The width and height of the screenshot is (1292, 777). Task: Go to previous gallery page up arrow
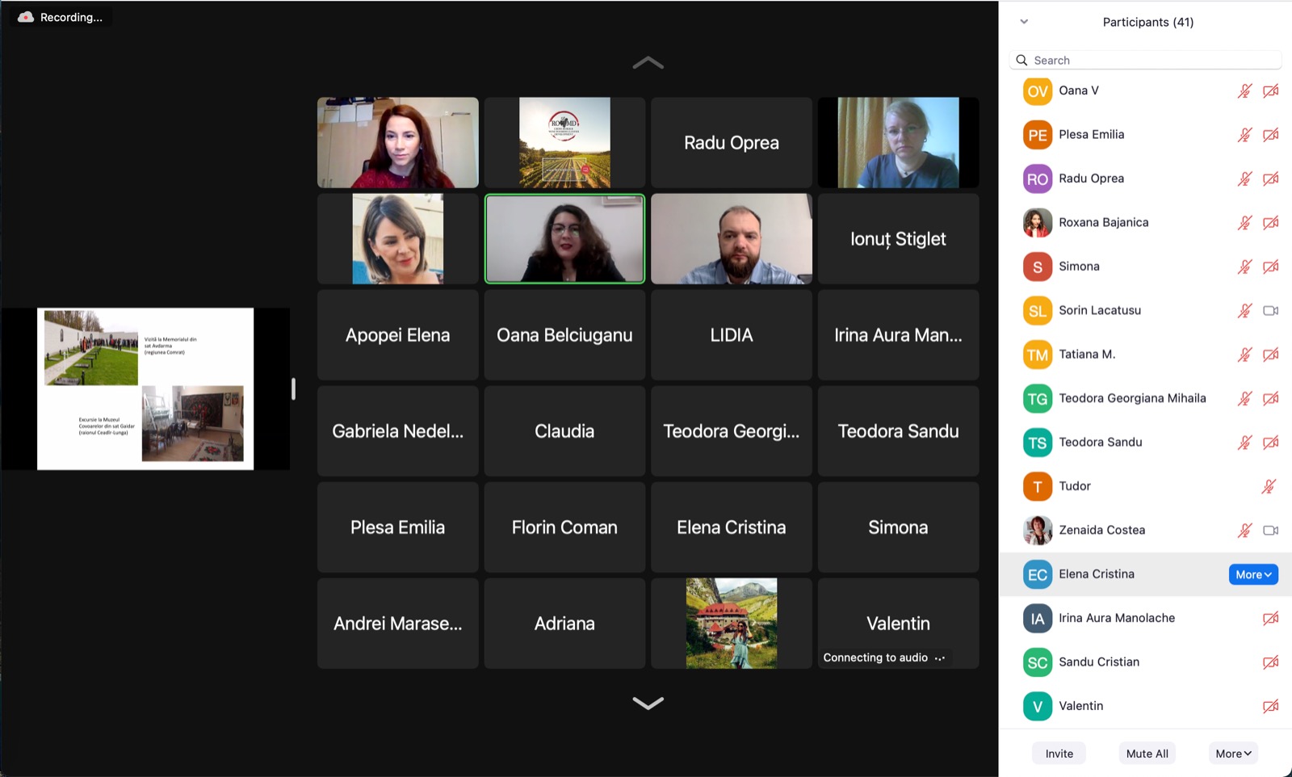click(x=648, y=63)
